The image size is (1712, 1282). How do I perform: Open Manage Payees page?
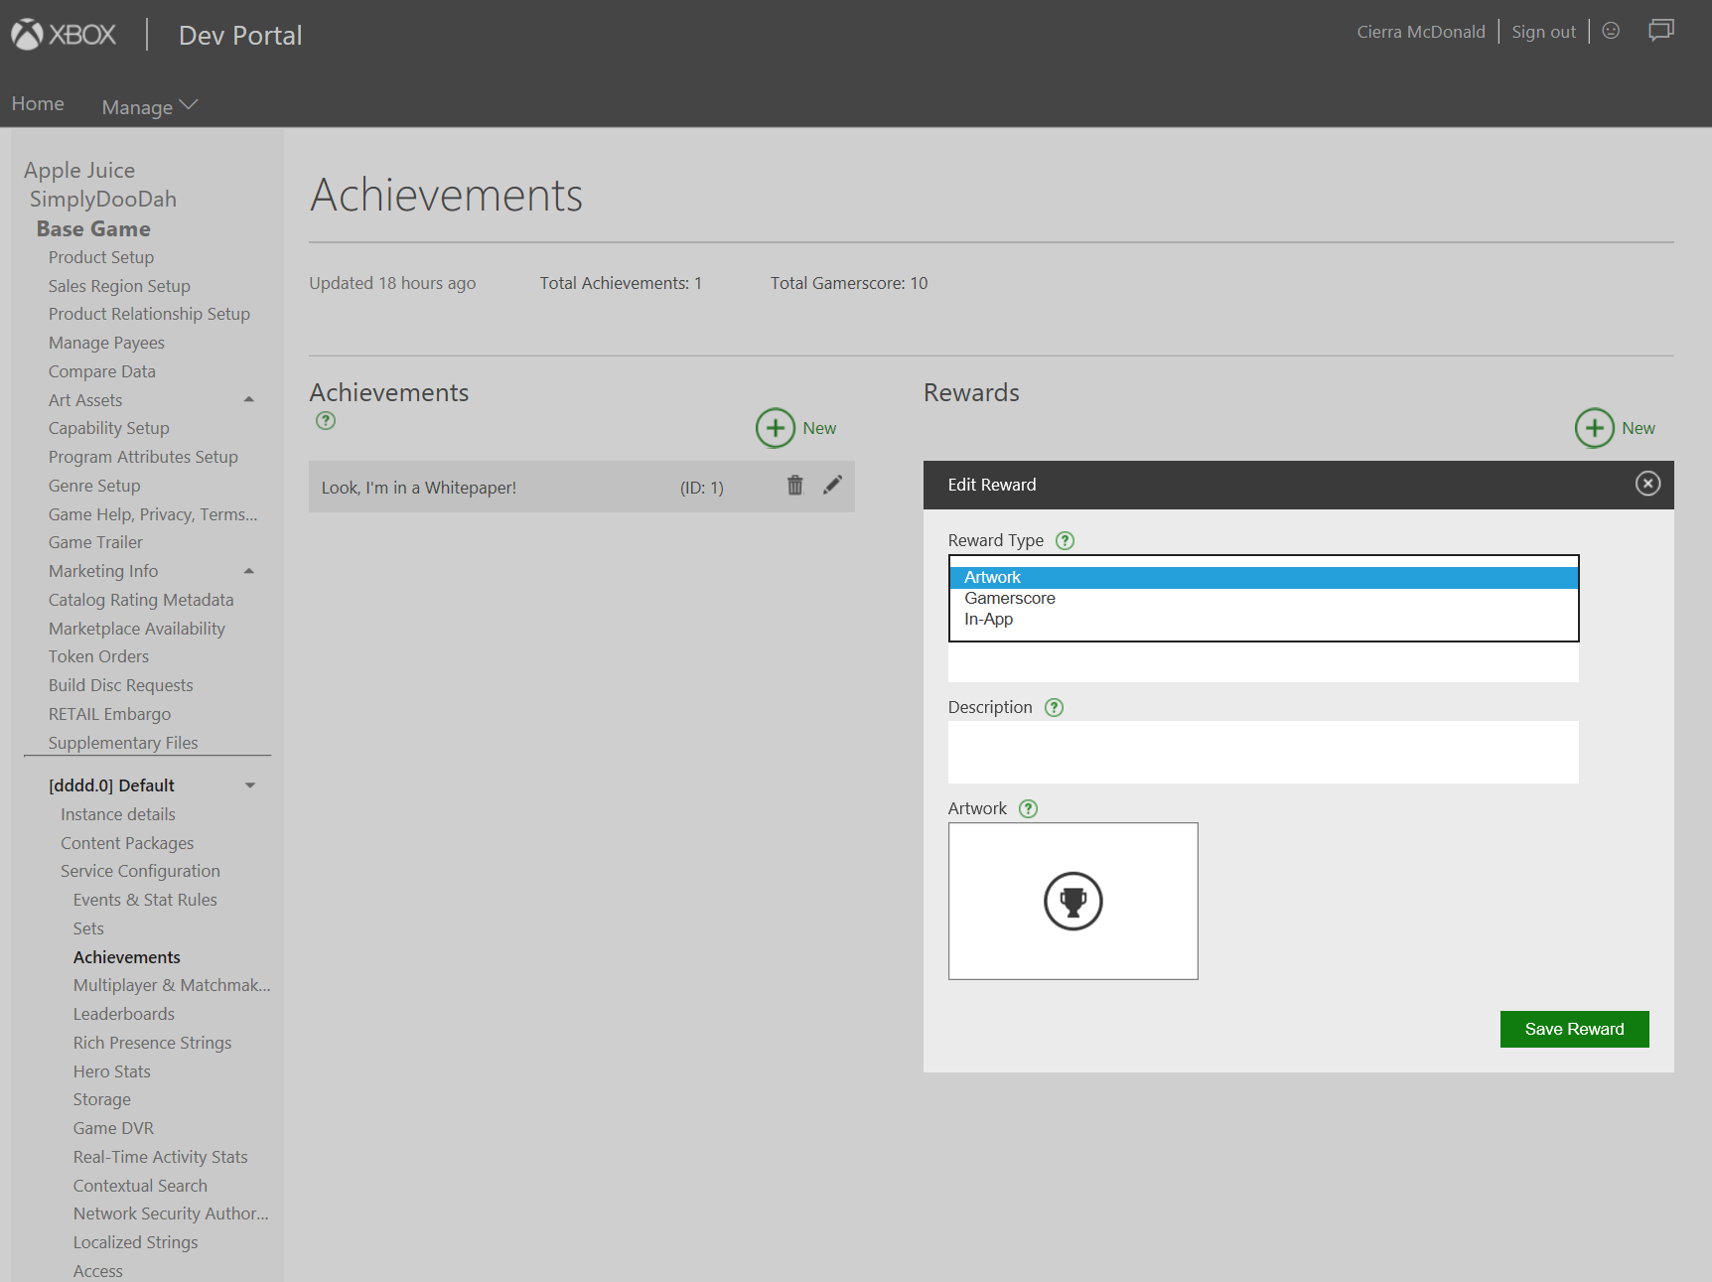[106, 343]
